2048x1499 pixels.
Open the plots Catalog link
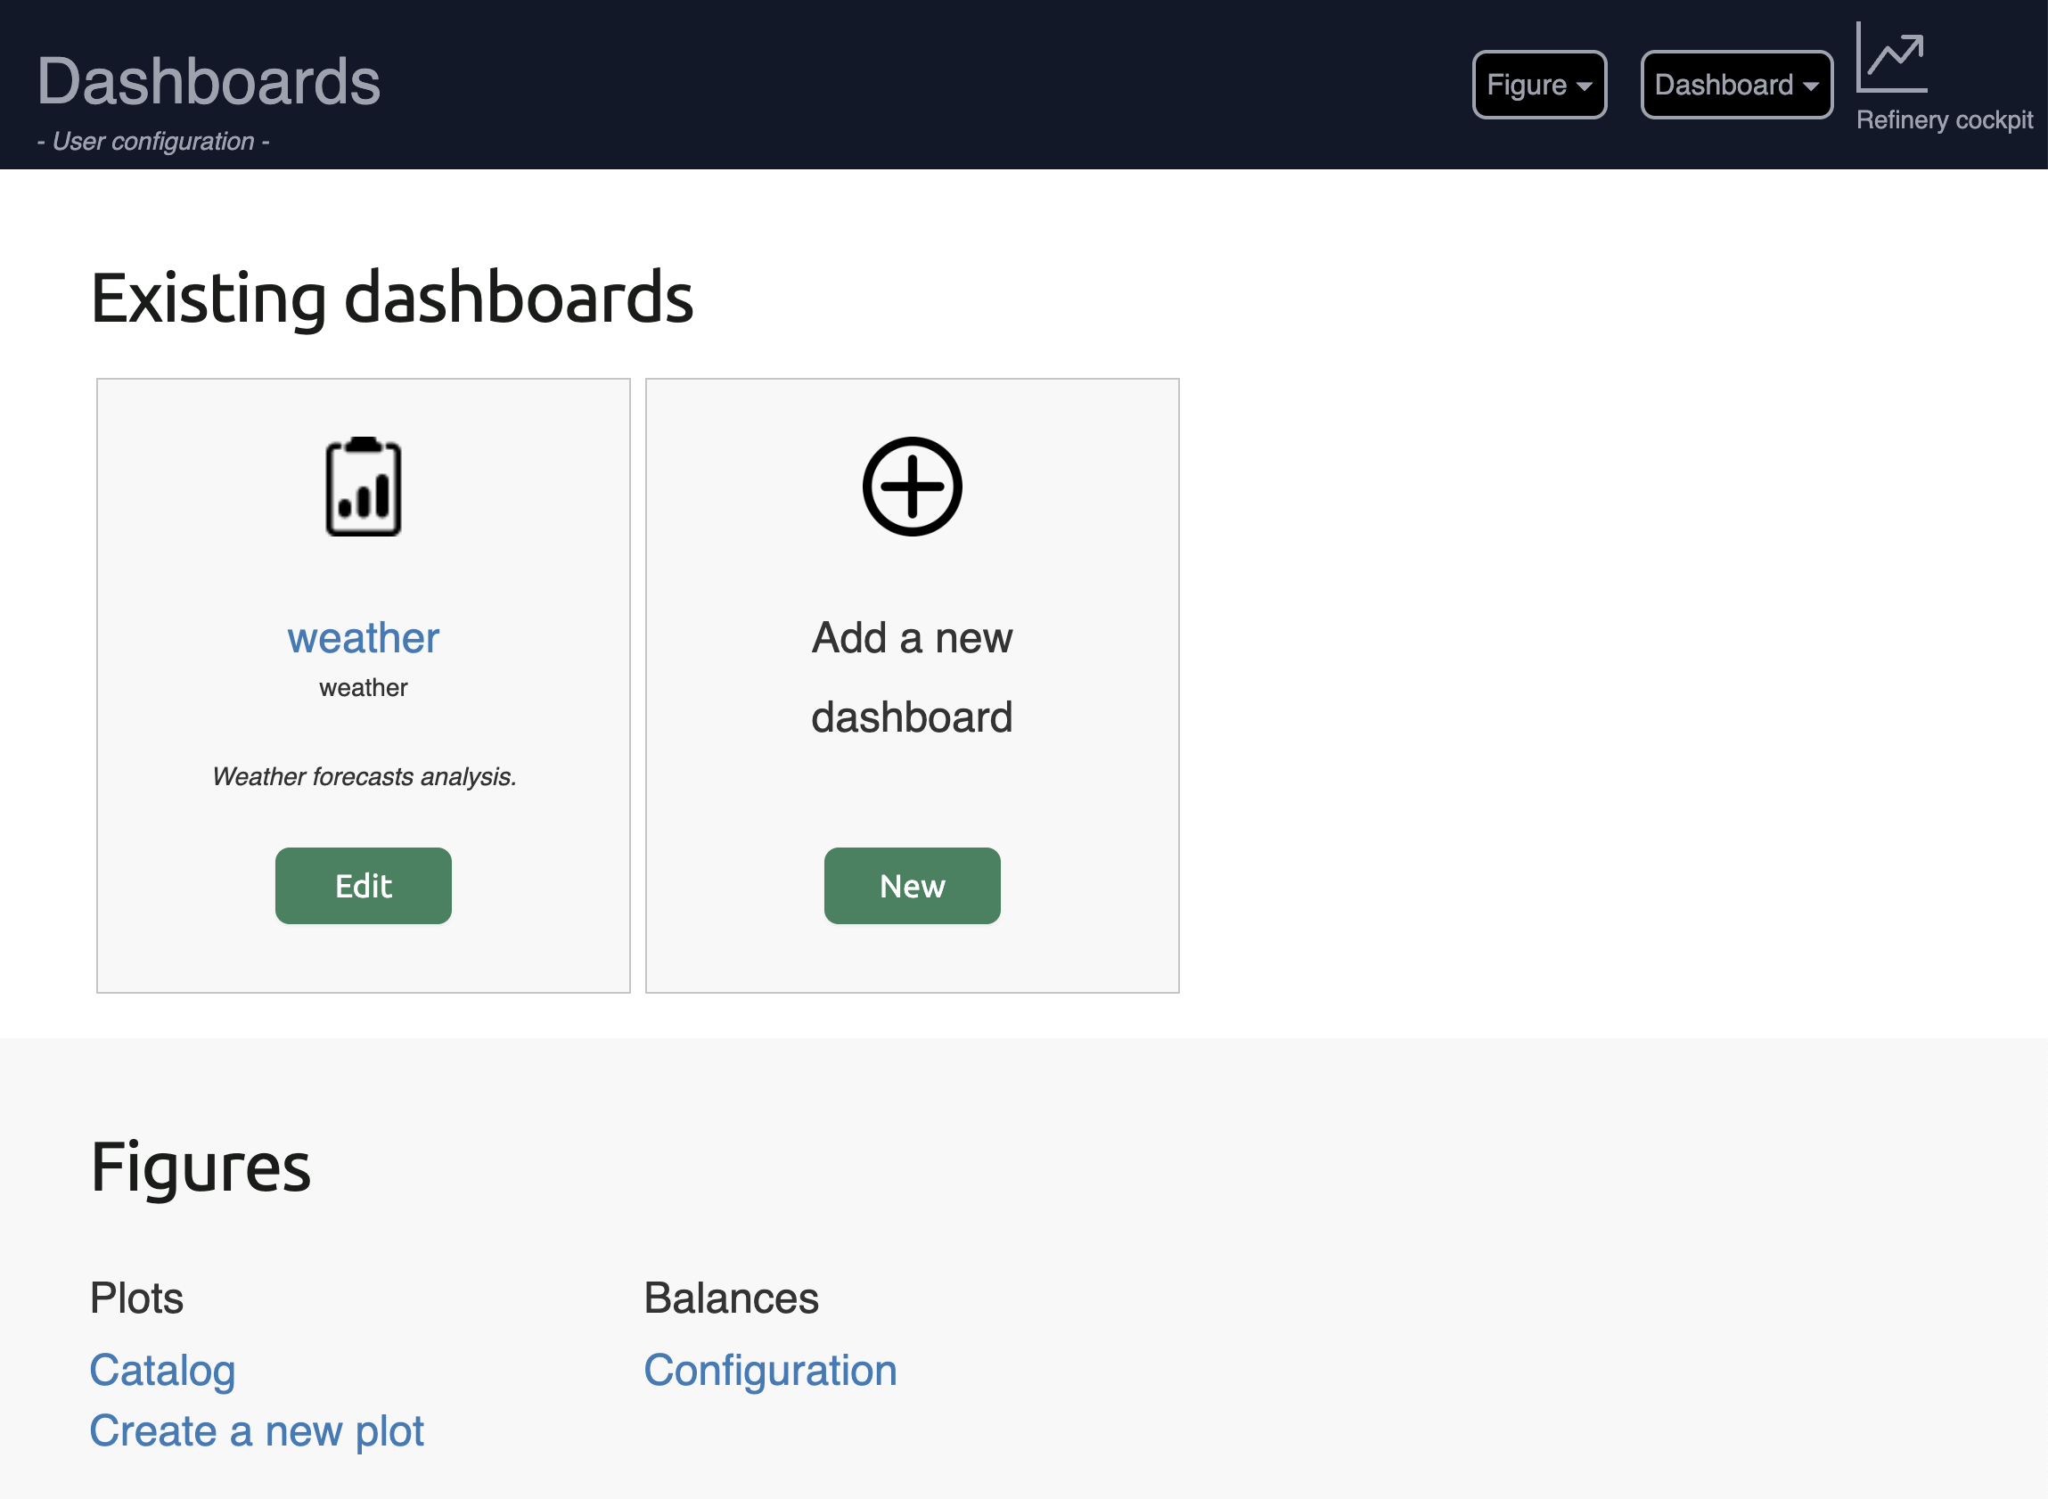(162, 1370)
